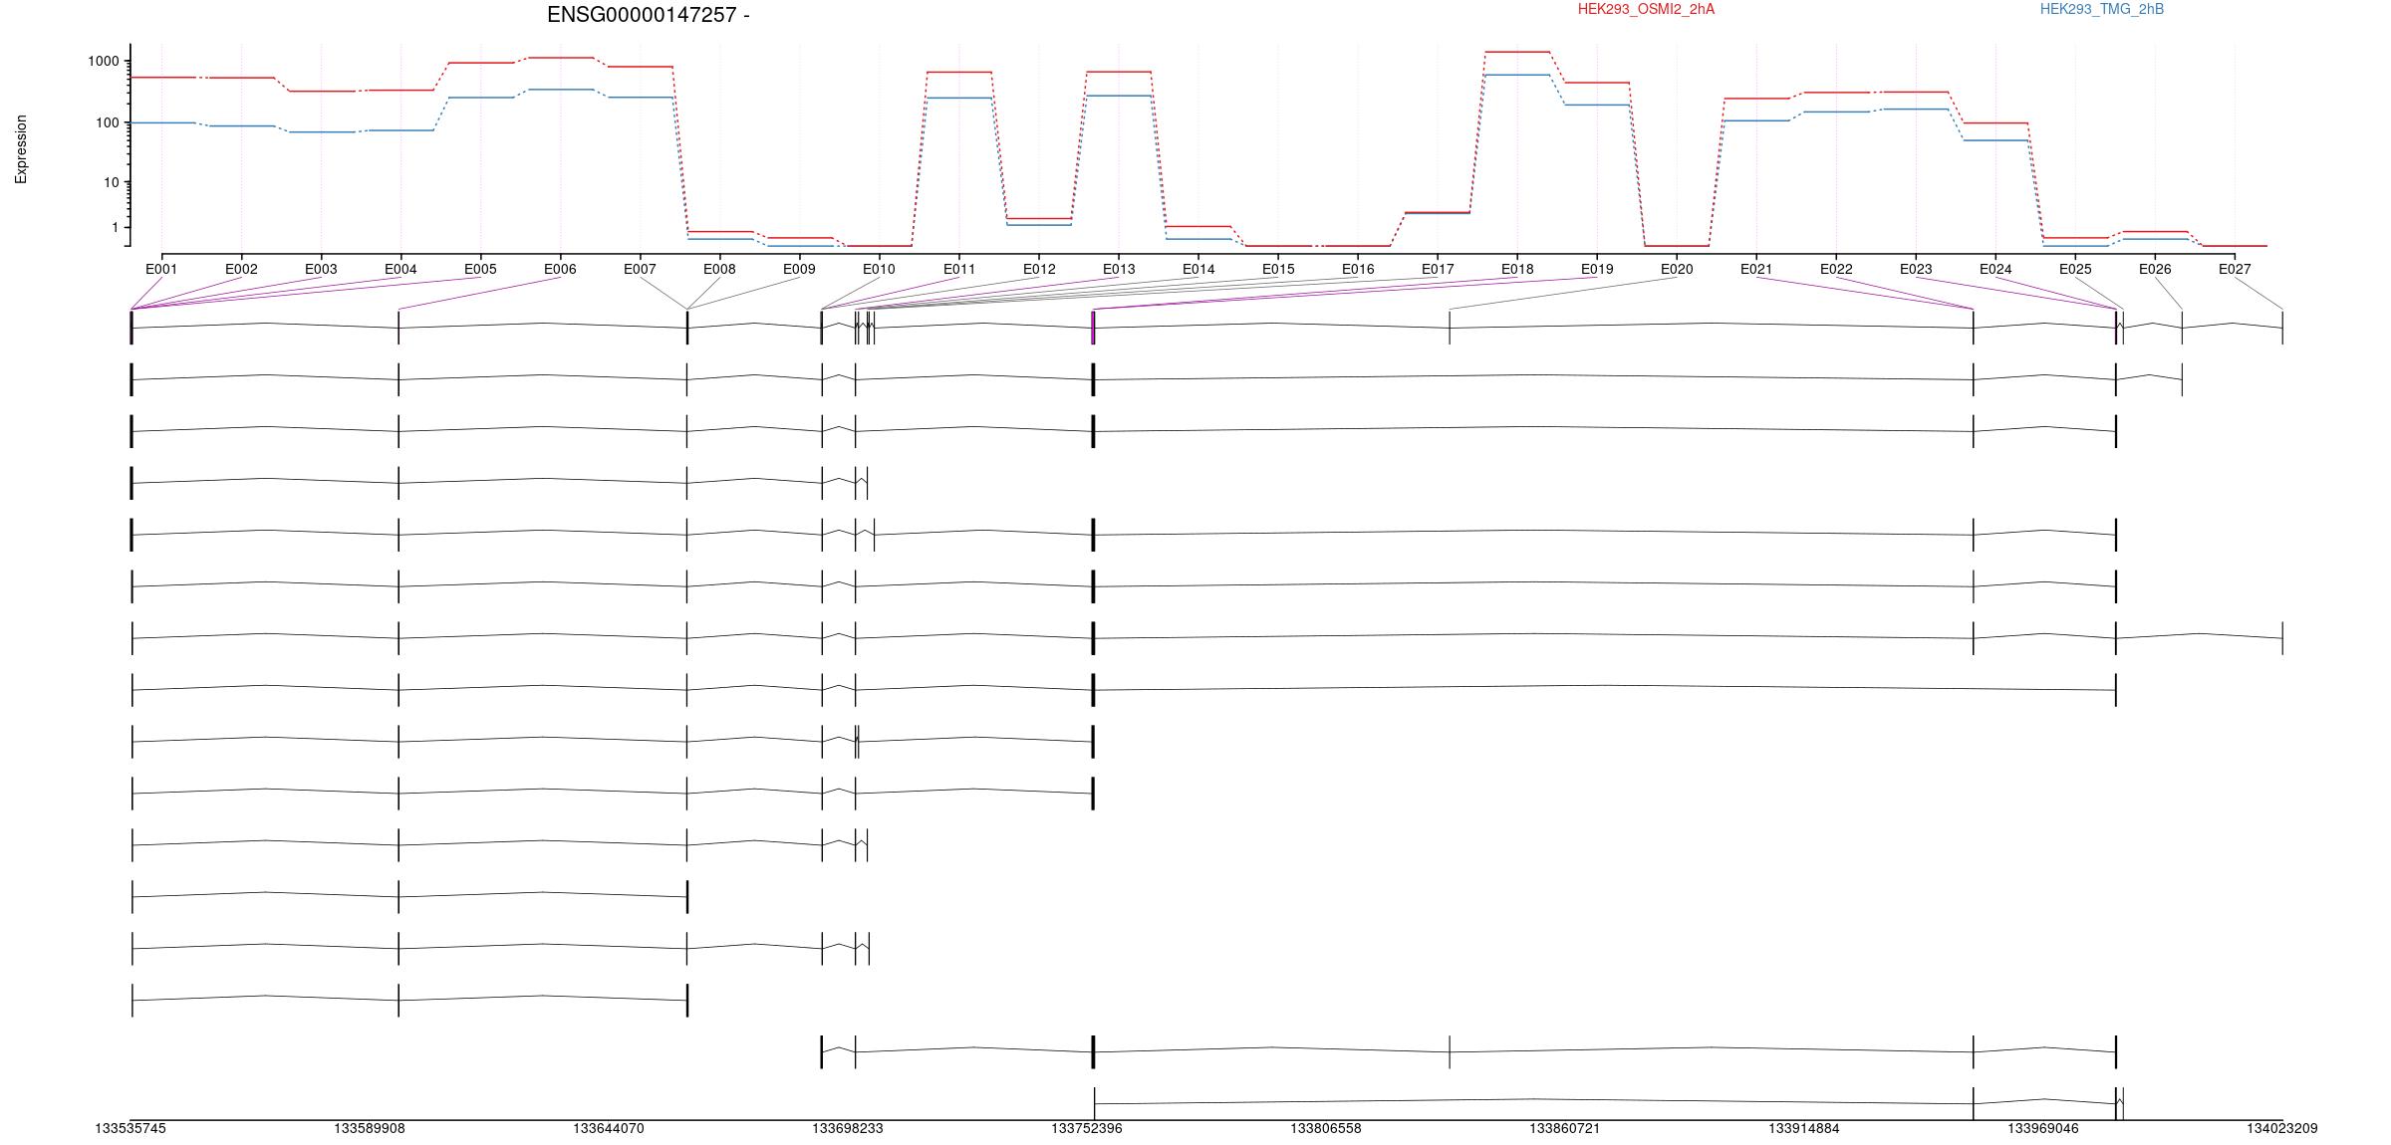Click exon label E006
This screenshot has height=1145, width=2391.
(x=560, y=269)
